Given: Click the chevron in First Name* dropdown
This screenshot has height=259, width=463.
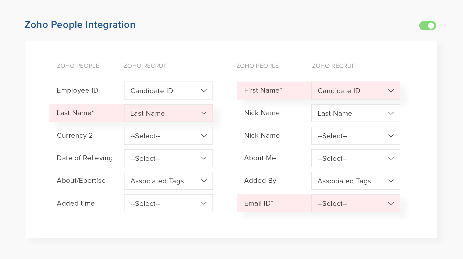Looking at the screenshot, I should pos(391,91).
